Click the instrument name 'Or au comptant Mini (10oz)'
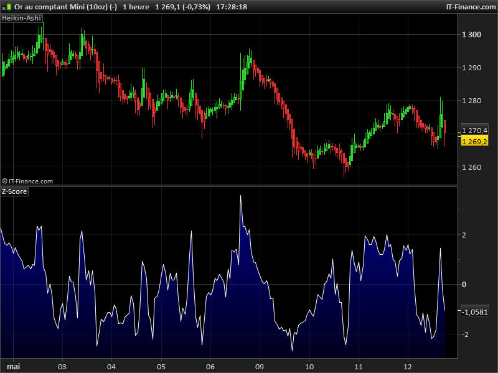Screen dimensions: 498x373 pyautogui.click(x=61, y=7)
